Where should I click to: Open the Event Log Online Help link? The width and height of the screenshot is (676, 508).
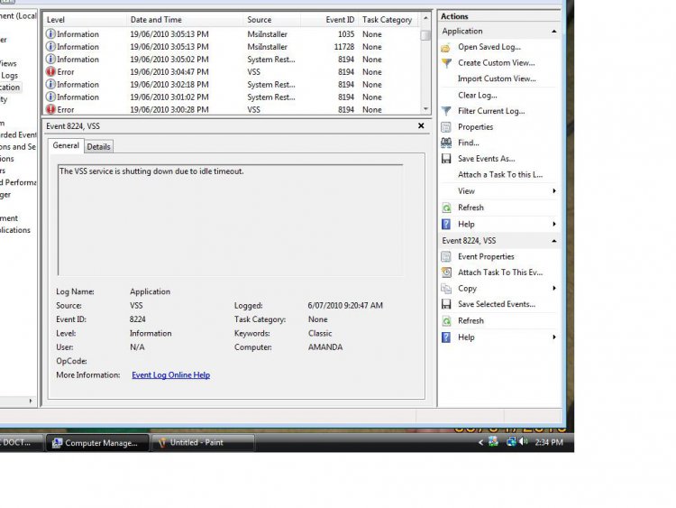pos(170,375)
